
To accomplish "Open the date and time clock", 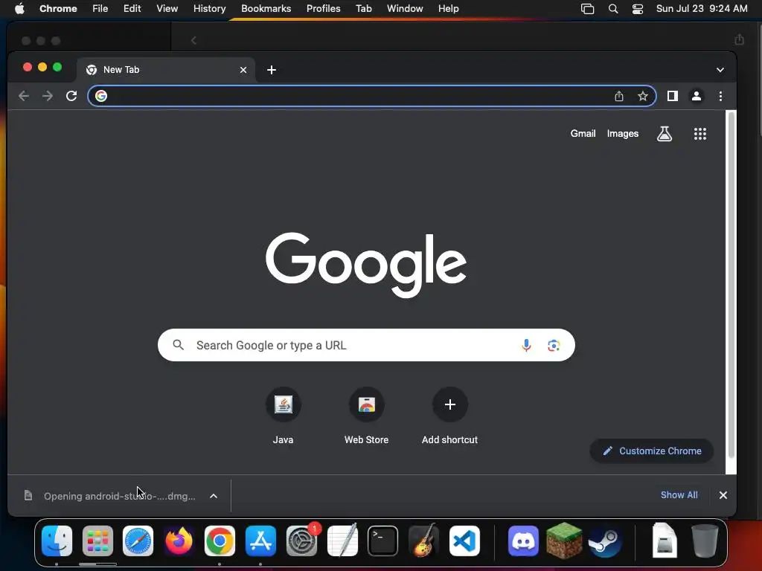I will coord(702,8).
